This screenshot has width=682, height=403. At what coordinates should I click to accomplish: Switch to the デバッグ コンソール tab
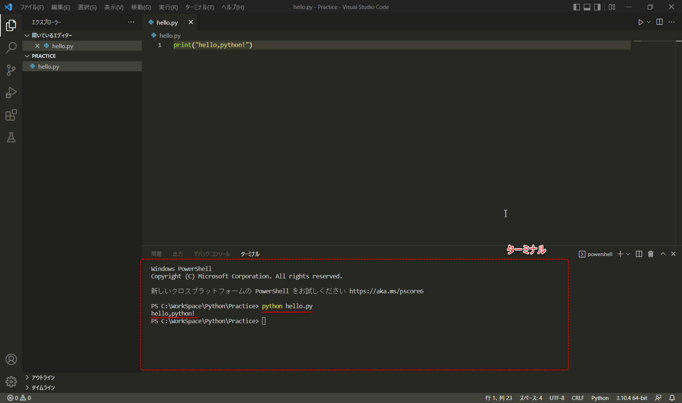tap(212, 254)
